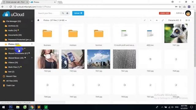This screenshot has height=110, width=196.
Task: Open All Files (533)
Action: click(x=12, y=81)
